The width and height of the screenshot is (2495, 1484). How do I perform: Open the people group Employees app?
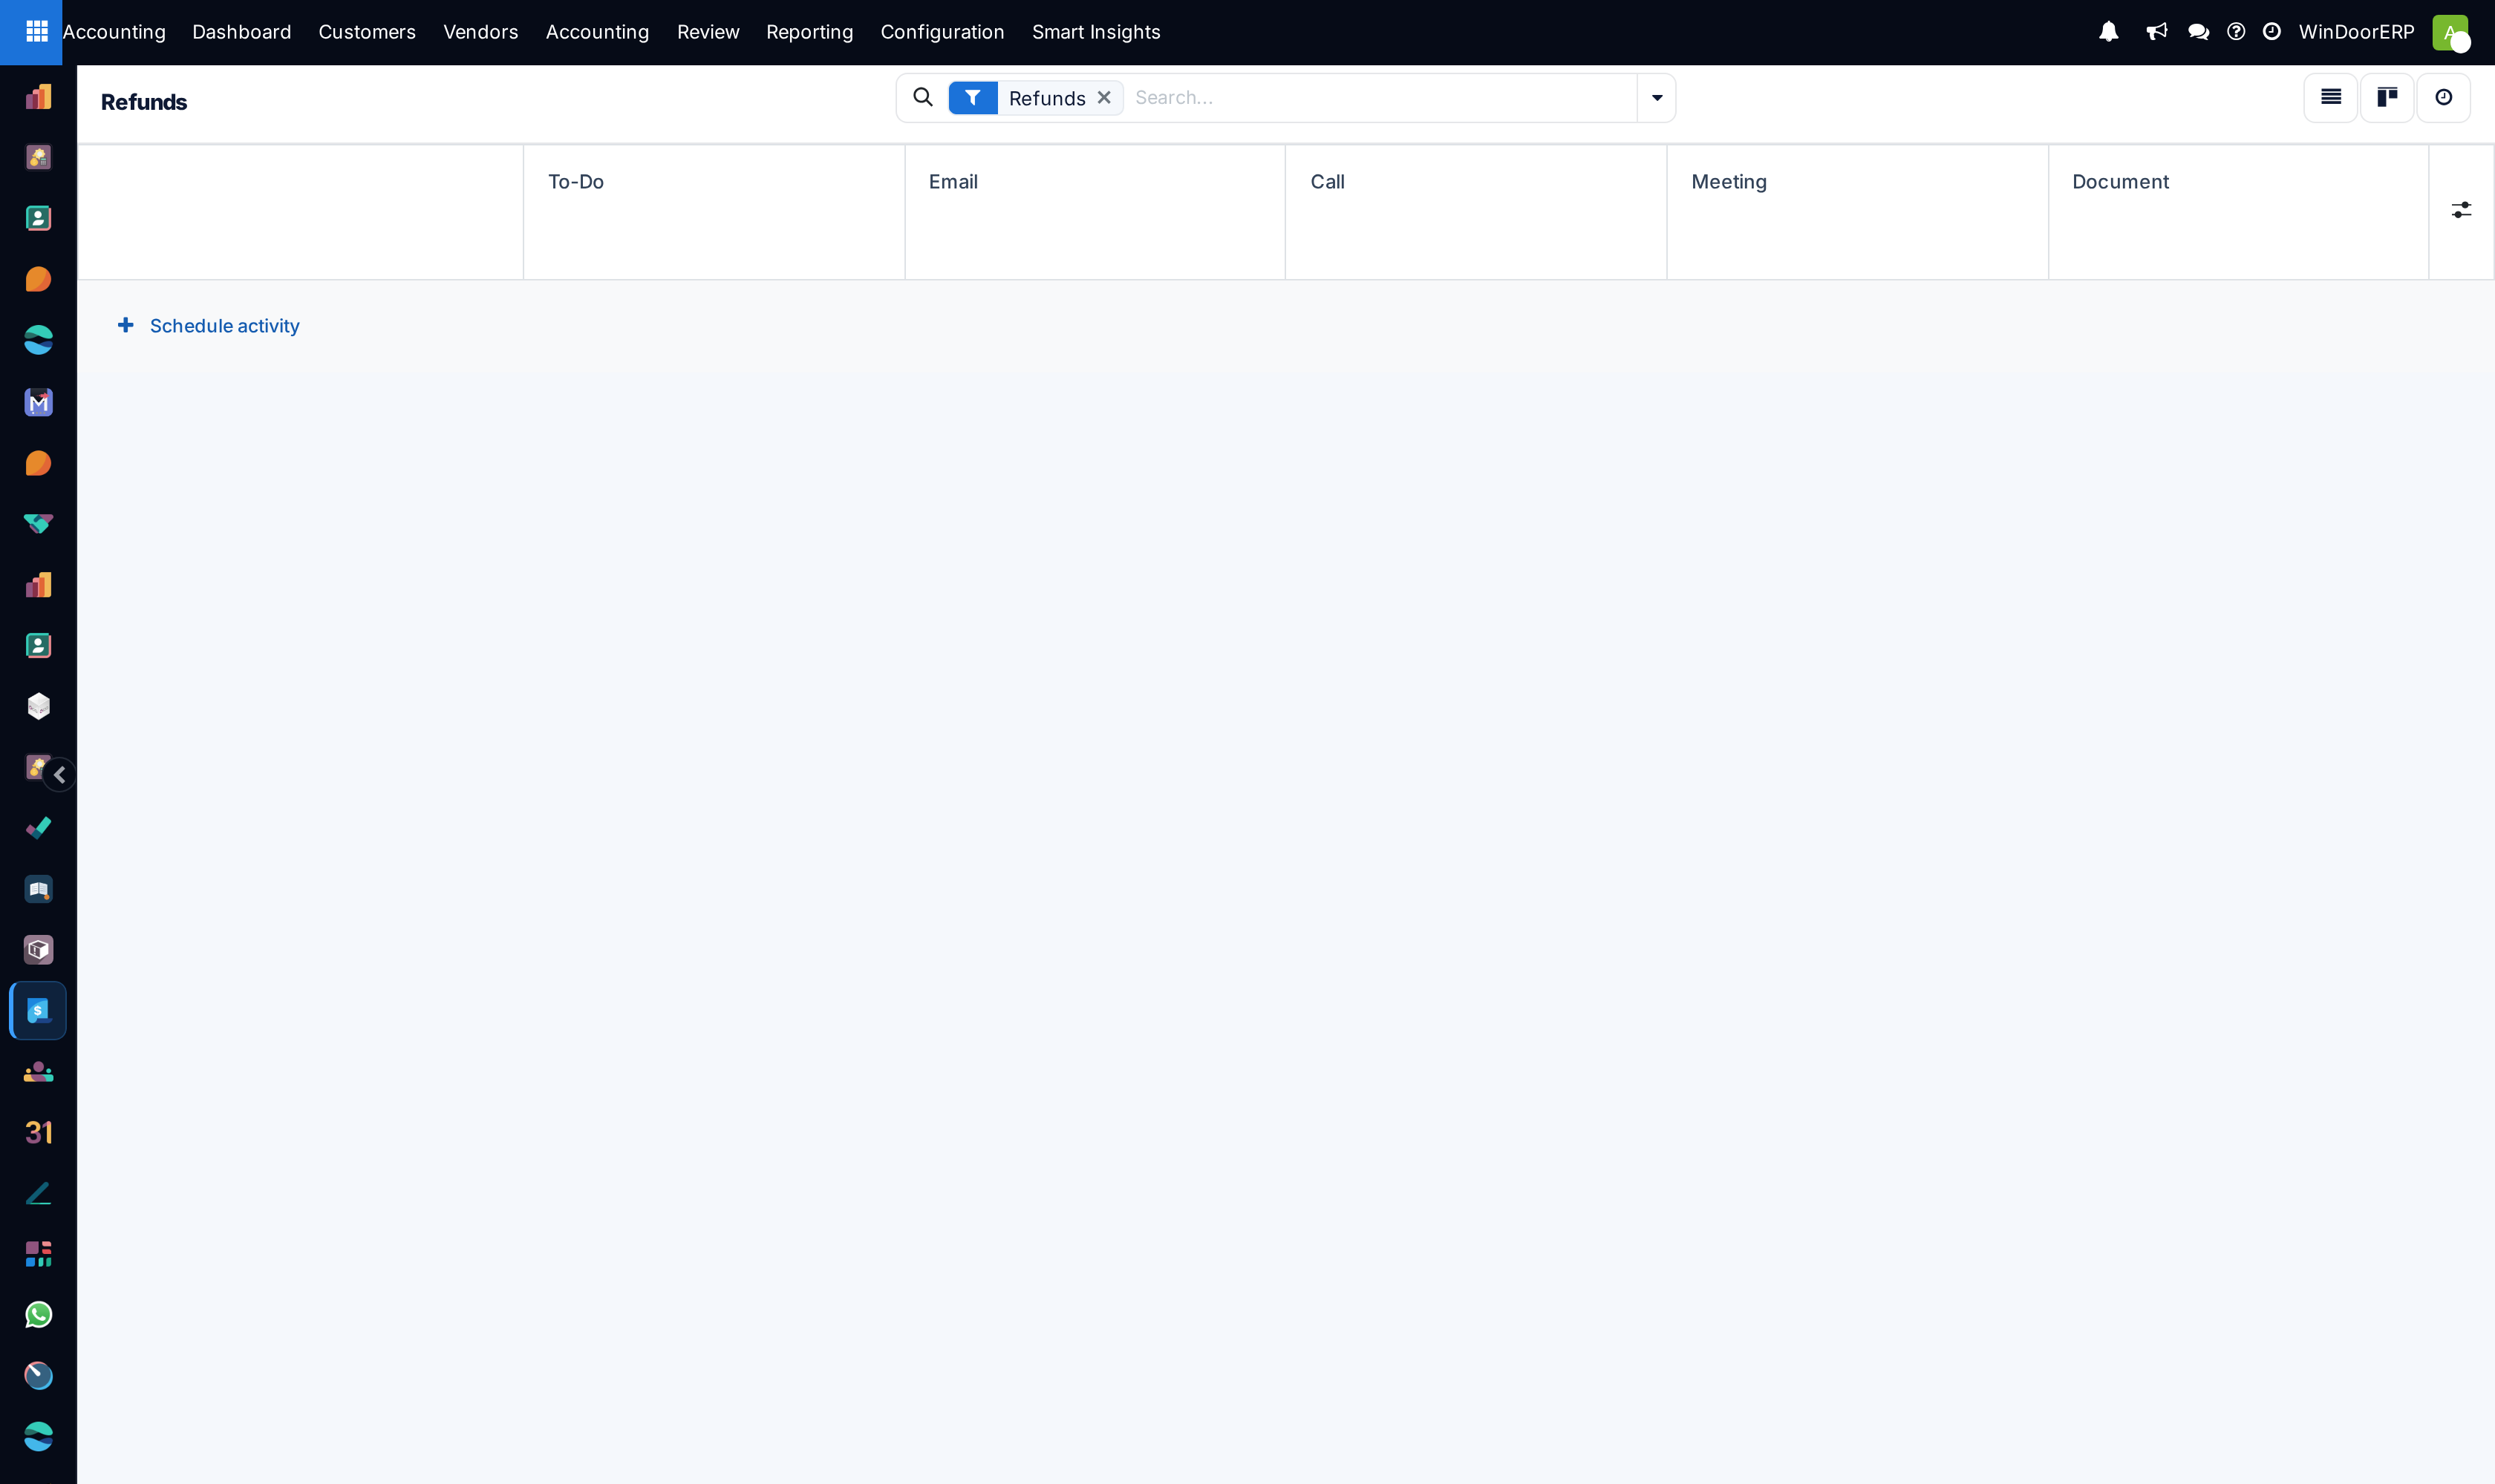(38, 1072)
